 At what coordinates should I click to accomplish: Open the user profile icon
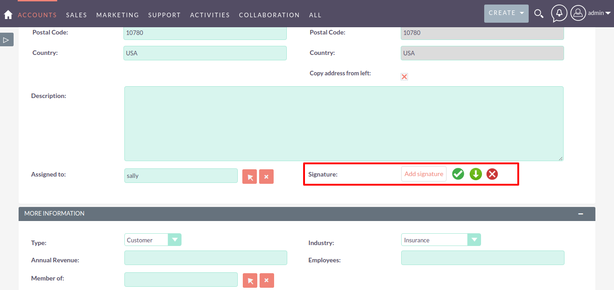(578, 13)
